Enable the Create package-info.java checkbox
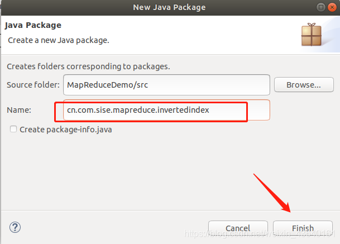340x244 pixels. pyautogui.click(x=13, y=130)
